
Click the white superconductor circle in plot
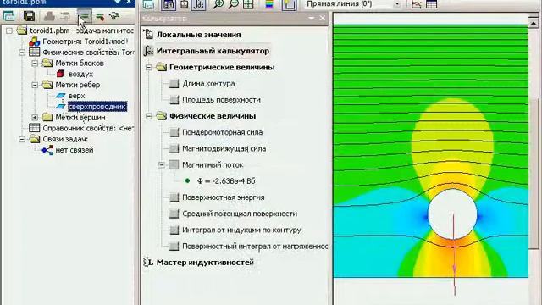pyautogui.click(x=452, y=214)
